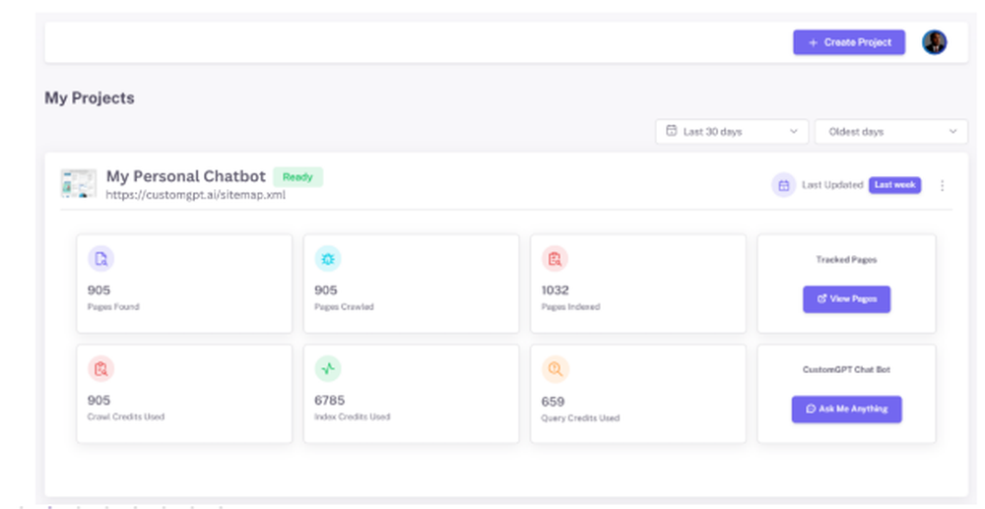Viewport: 985px width, 509px height.
Task: Click the Tracked Pages heading
Action: 846,259
